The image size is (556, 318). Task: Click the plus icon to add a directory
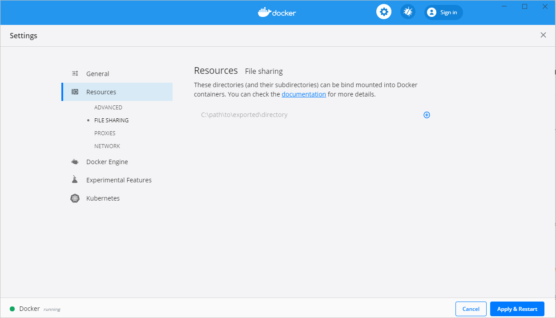point(427,115)
